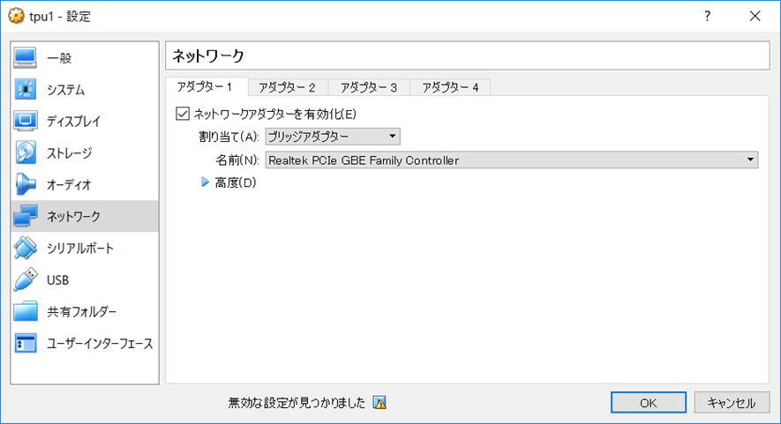Click the OK button
Image resolution: width=781 pixels, height=424 pixels.
(648, 403)
